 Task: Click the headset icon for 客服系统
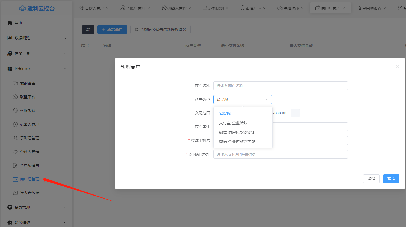click(15, 111)
